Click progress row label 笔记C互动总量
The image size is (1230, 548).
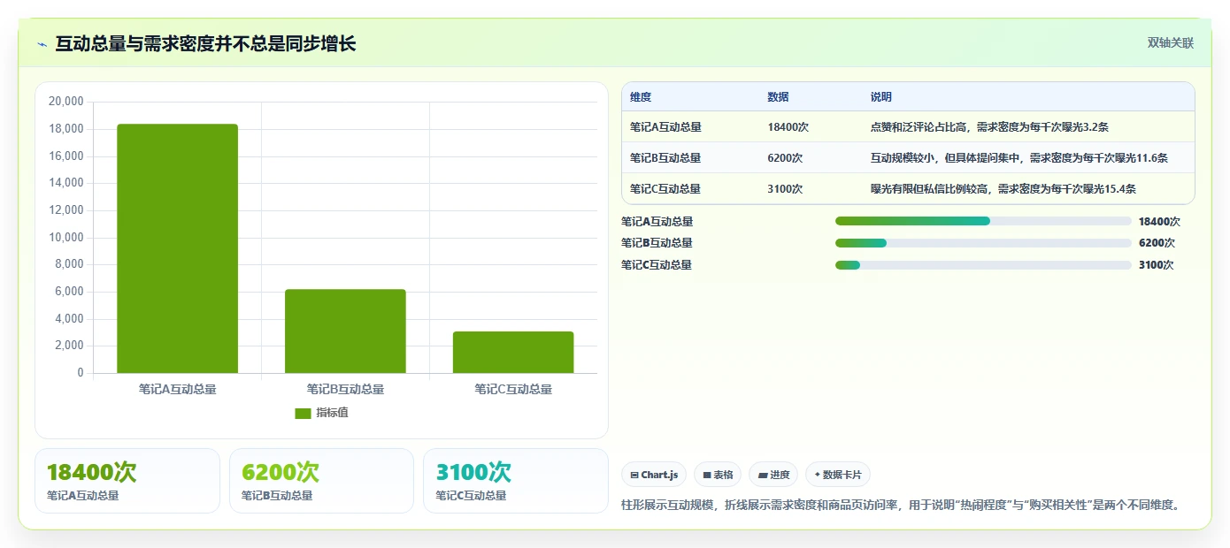[x=657, y=265]
